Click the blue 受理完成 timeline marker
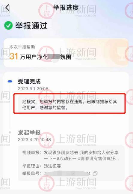133x194 pixels. [x=10, y=82]
